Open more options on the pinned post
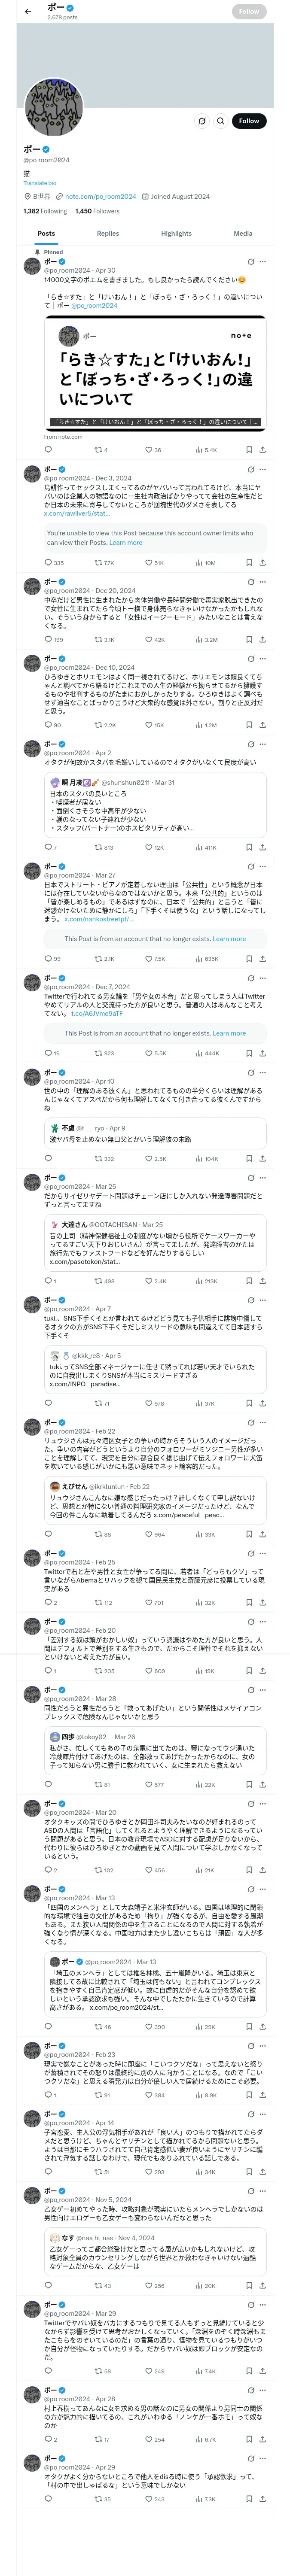The width and height of the screenshot is (290, 2576). coord(263,261)
